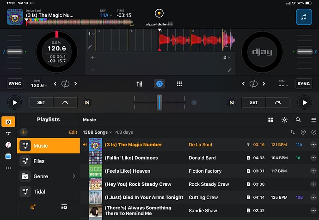Adjust deck 2 tempo slider
The width and height of the screenshot is (319, 220).
(305, 52)
